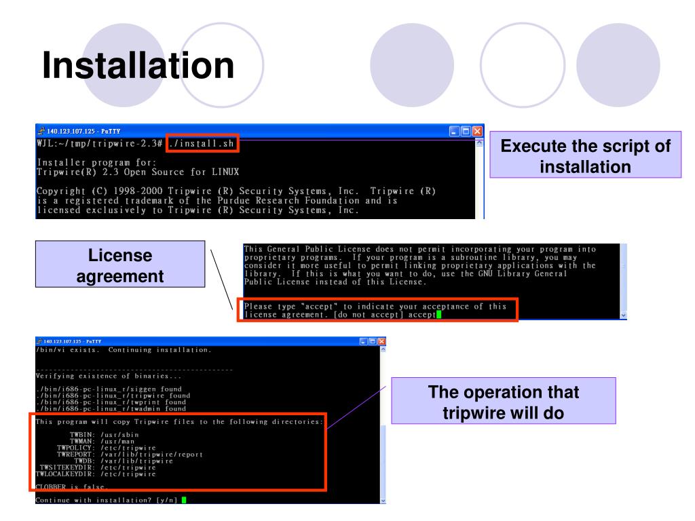
Task: Click the tripwire found line
Action: (x=113, y=395)
